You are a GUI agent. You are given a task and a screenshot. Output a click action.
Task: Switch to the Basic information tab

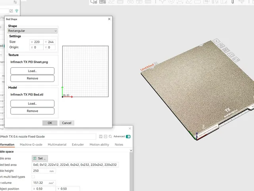click(x=7, y=144)
